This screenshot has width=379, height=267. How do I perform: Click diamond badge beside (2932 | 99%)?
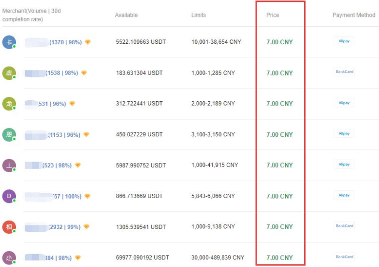point(87,227)
